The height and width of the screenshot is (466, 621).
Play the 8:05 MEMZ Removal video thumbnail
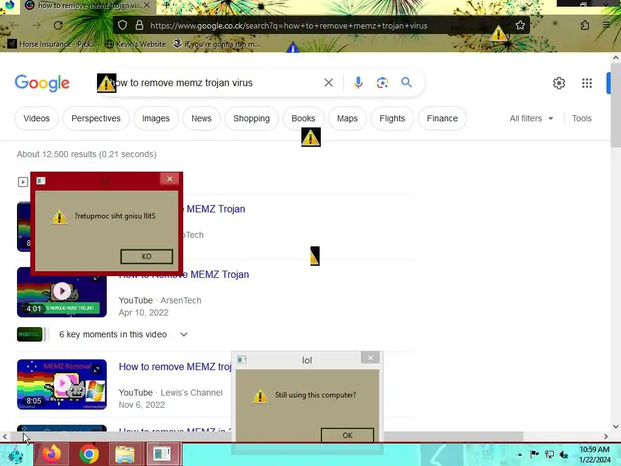62,384
